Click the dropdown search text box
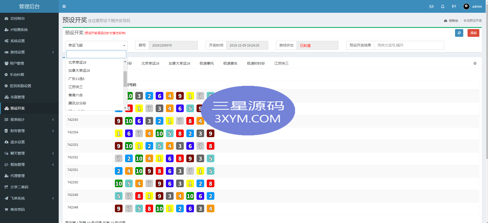488x223 pixels. (x=96, y=54)
